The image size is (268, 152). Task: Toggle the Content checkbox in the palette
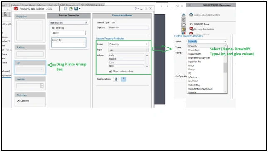point(18,101)
